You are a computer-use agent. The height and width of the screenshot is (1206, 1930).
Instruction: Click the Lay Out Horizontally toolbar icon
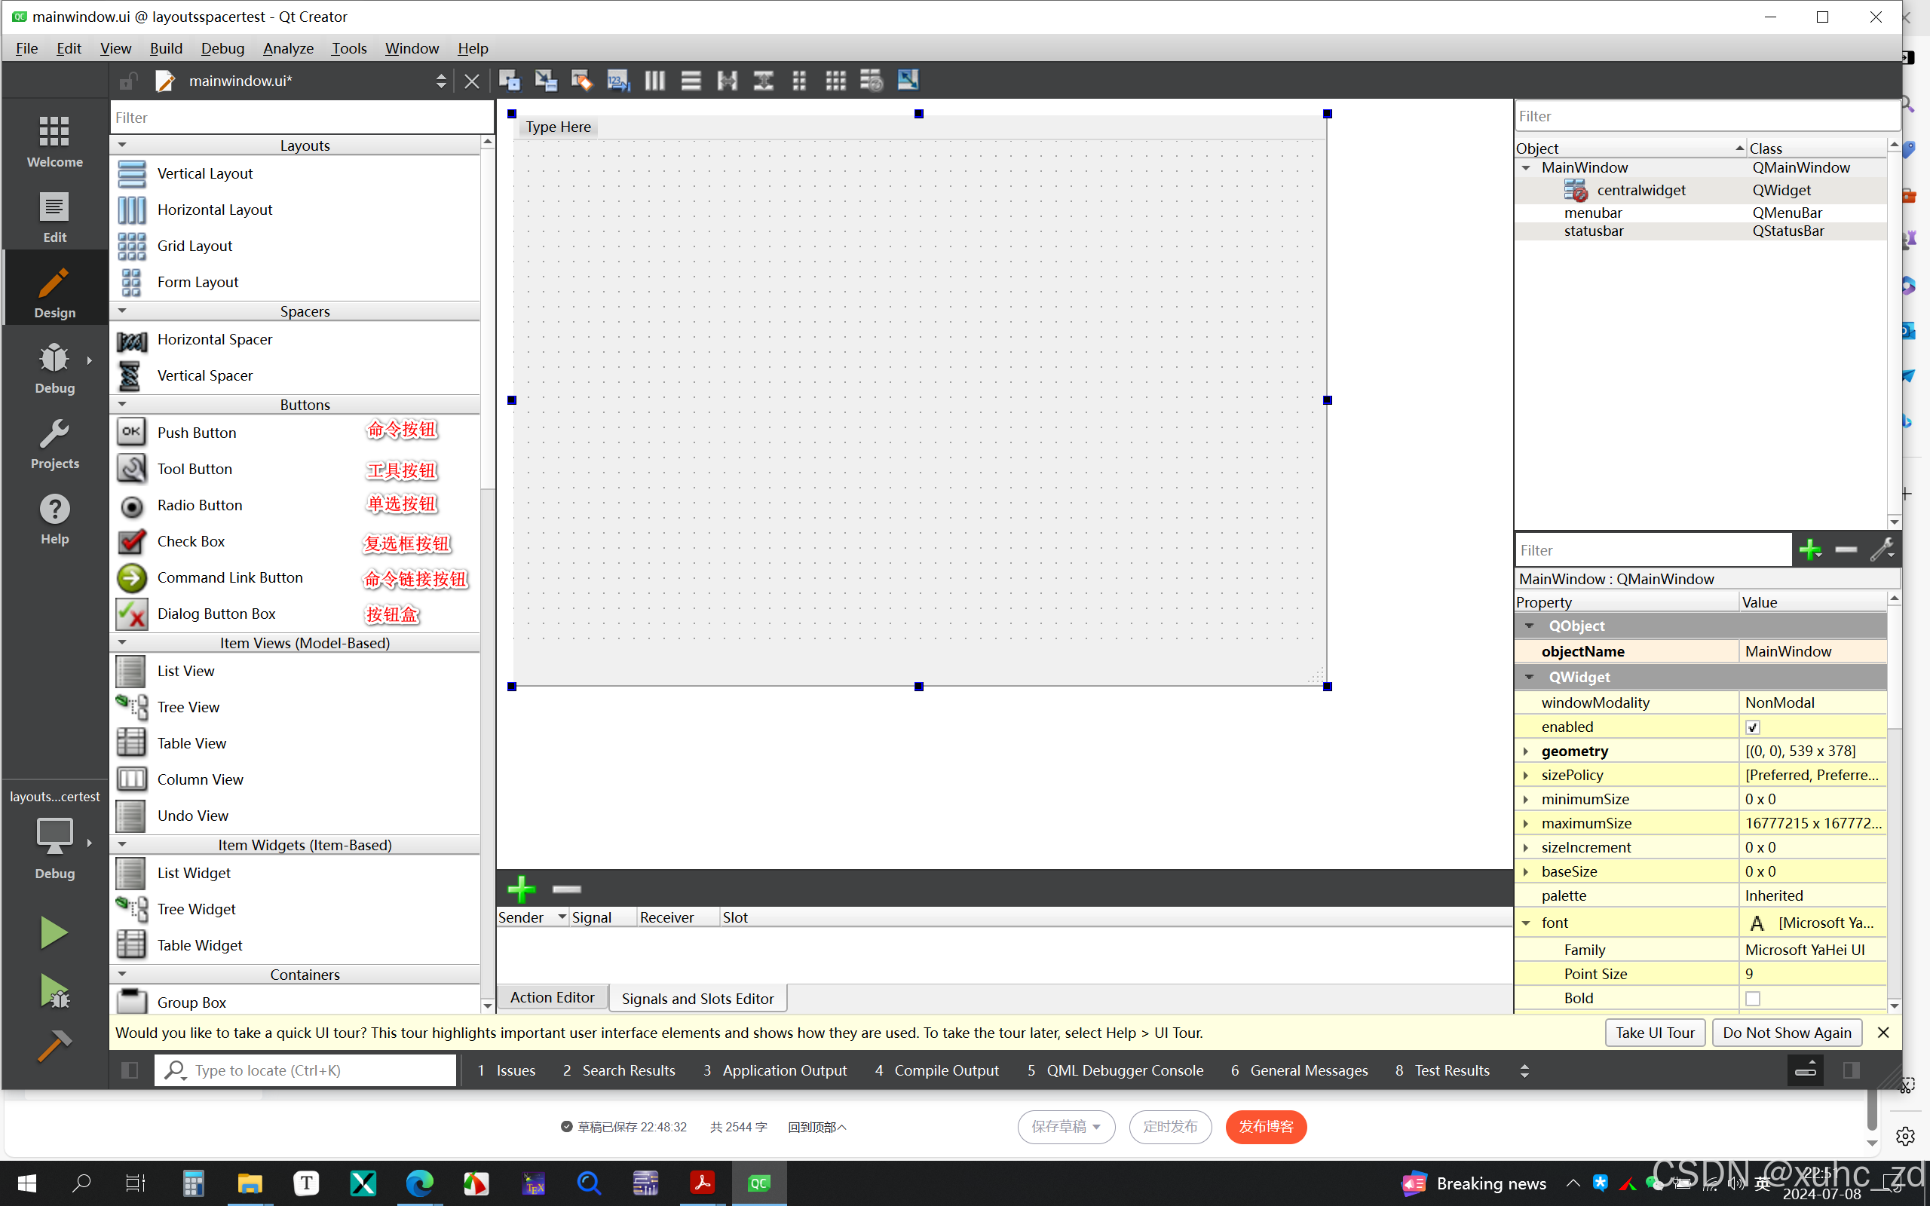tap(654, 81)
